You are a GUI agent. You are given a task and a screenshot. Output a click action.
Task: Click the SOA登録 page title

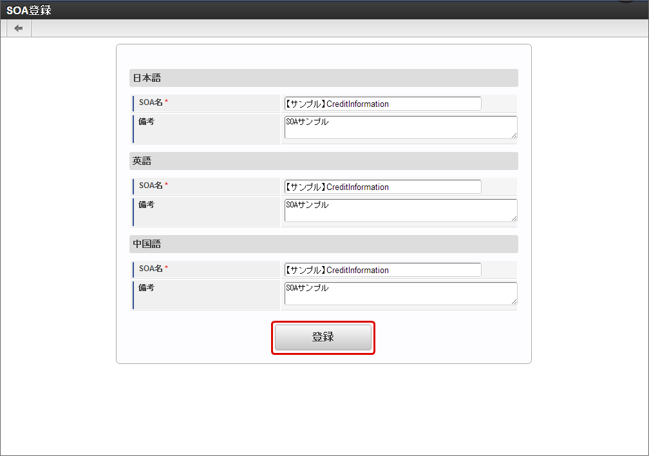28,10
